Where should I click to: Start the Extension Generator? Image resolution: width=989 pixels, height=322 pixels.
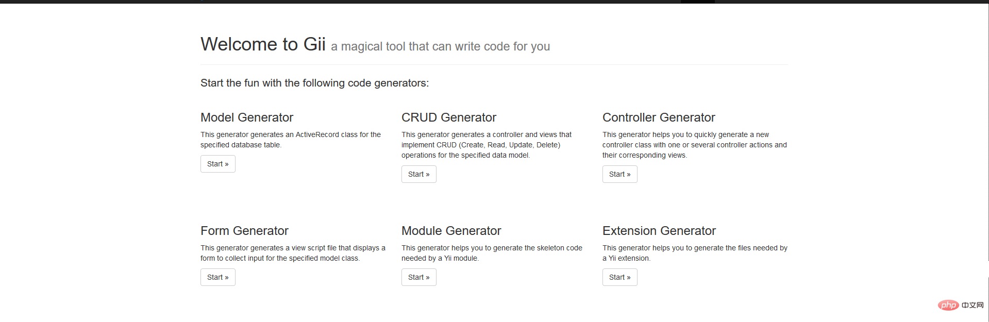pos(620,277)
